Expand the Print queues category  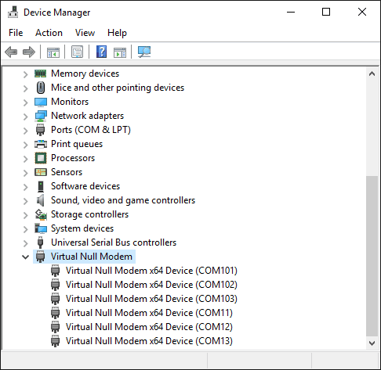coord(25,145)
